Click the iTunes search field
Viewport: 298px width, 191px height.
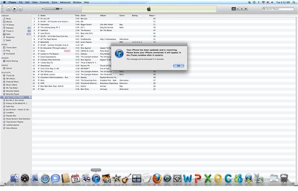(278, 9)
